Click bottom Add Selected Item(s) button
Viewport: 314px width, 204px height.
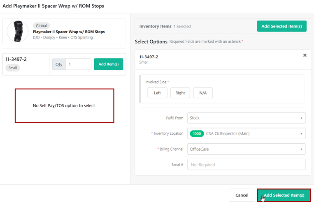(284, 195)
